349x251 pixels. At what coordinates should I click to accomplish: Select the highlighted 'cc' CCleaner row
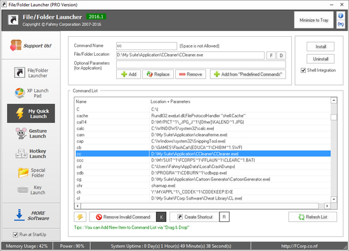(203, 154)
